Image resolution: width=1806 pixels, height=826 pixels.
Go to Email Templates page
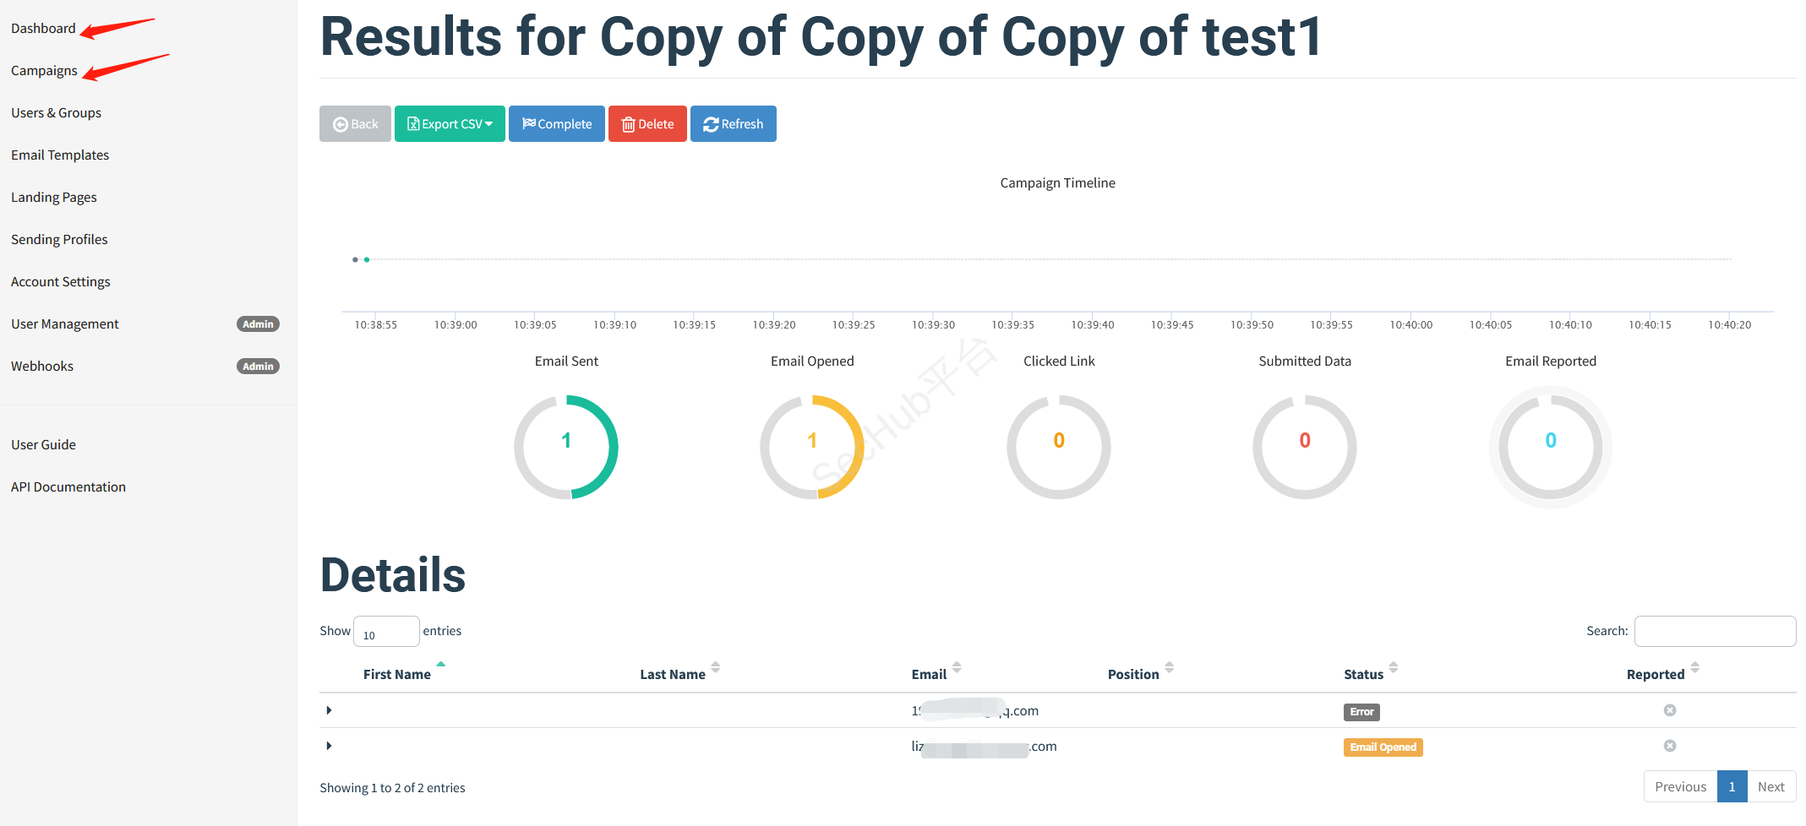[60, 155]
